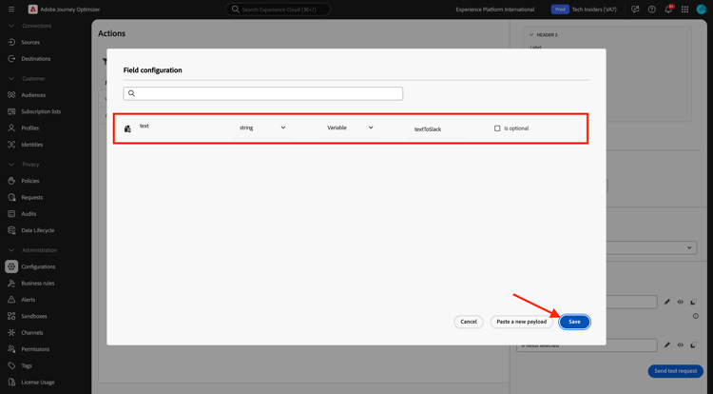Click the Save button in Field configuration

574,322
